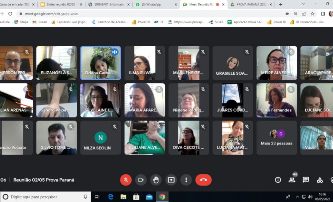The image size is (333, 202).
Task: Switch to the PROVA PARANÁ 2022 tab
Action: [x=251, y=4]
